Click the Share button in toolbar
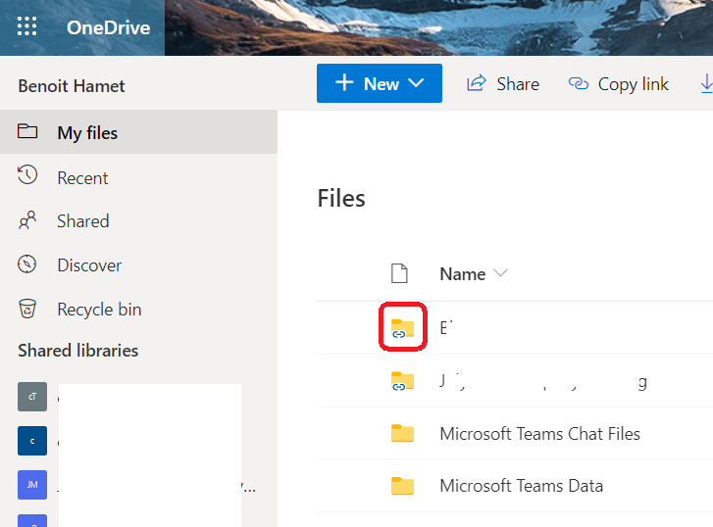Screen dimensions: 713x527 tap(503, 84)
